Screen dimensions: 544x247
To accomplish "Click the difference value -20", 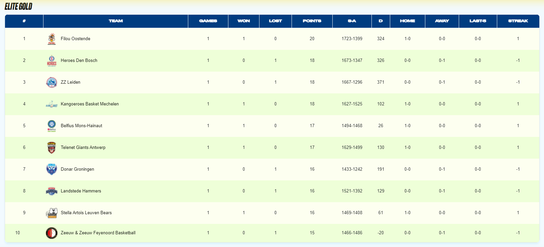I will click(381, 233).
